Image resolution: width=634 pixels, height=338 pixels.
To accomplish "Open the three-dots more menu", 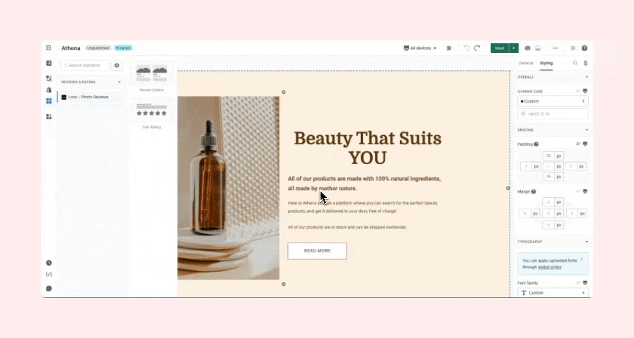I will (x=555, y=48).
